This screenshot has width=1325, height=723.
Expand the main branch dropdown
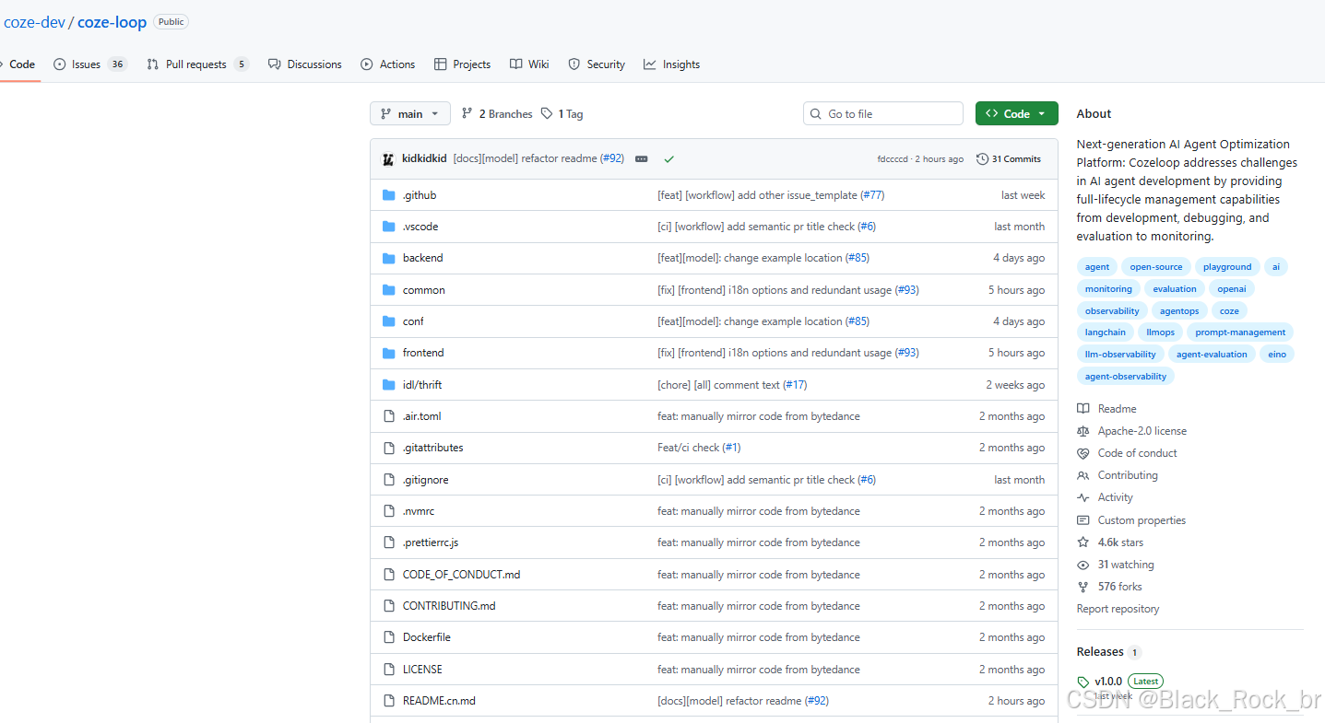410,113
